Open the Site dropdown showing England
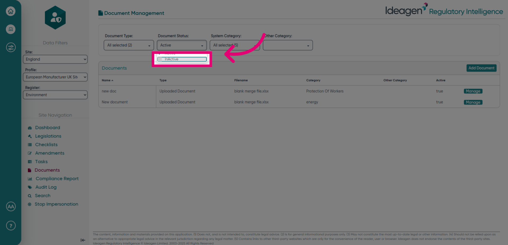 pyautogui.click(x=55, y=59)
